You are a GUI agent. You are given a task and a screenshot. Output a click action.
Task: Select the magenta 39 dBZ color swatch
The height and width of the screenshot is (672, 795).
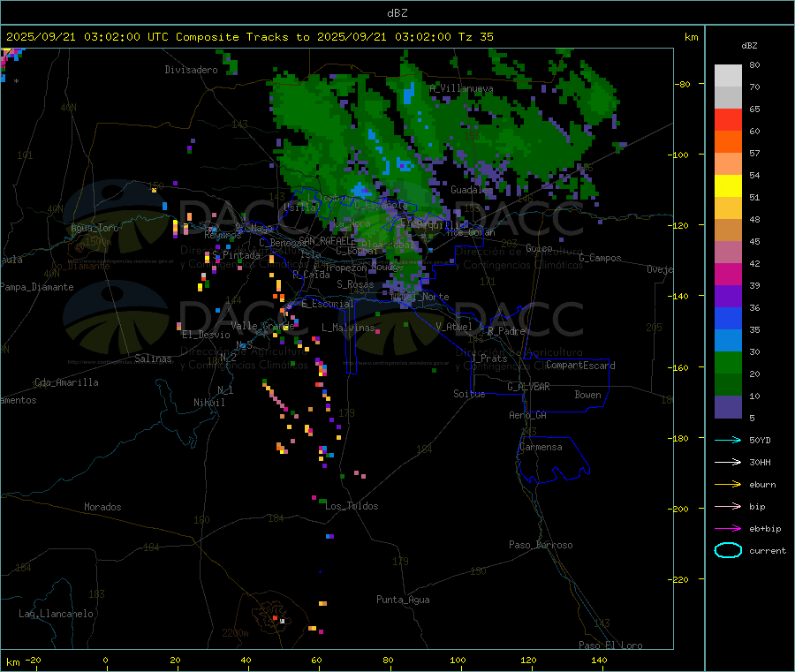pyautogui.click(x=728, y=274)
